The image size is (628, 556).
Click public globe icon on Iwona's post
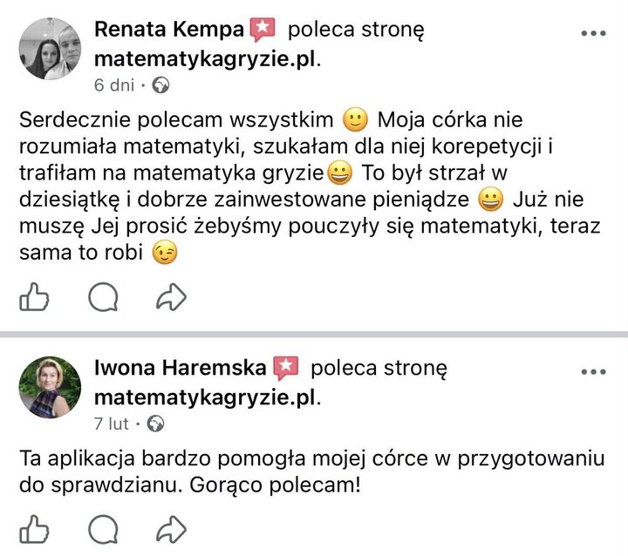(x=156, y=424)
